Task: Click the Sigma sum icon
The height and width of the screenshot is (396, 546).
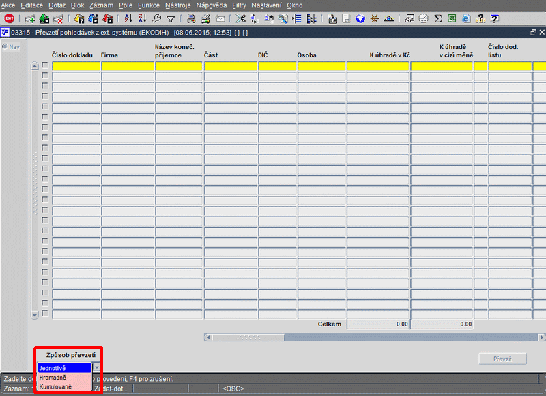Action: pyautogui.click(x=438, y=19)
